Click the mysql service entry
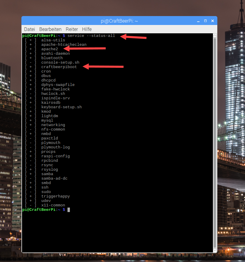245x262 pixels. pyautogui.click(x=47, y=120)
